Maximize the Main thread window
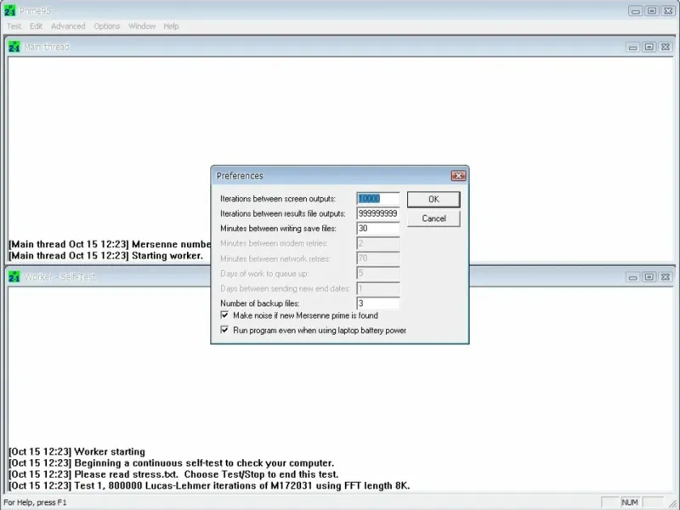 coord(649,47)
